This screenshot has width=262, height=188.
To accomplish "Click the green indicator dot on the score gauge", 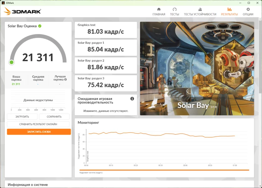I will [x=12, y=62].
